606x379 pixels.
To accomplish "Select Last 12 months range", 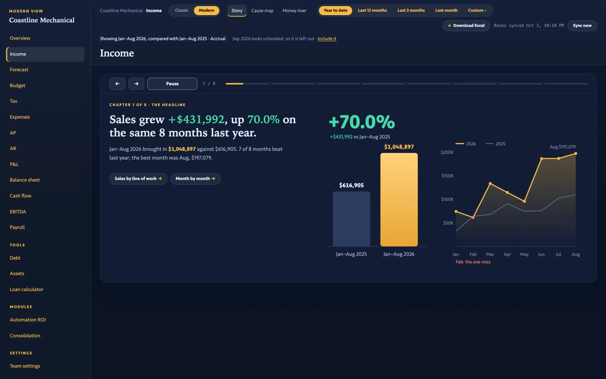I will [372, 10].
